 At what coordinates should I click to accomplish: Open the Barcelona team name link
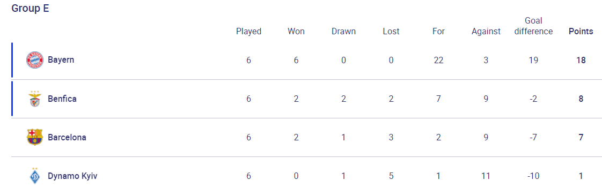click(x=67, y=137)
